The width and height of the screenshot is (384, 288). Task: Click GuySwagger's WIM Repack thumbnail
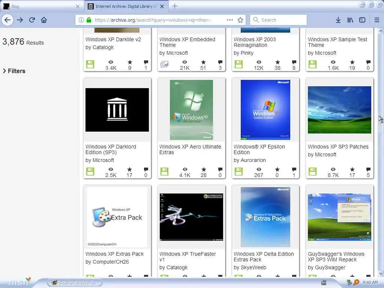click(339, 217)
